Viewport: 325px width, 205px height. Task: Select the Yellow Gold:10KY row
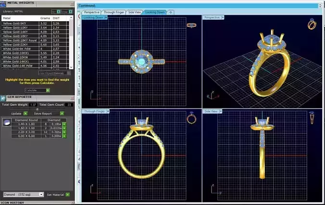click(35, 27)
